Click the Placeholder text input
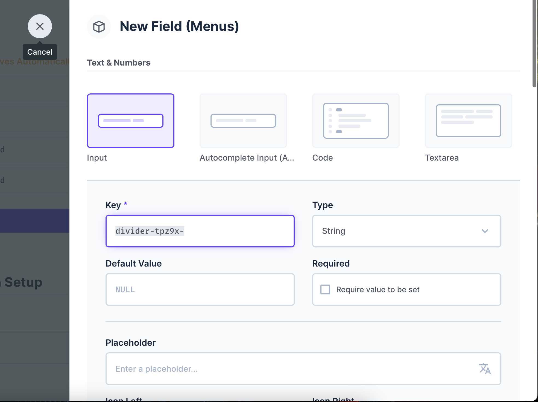 pos(303,369)
